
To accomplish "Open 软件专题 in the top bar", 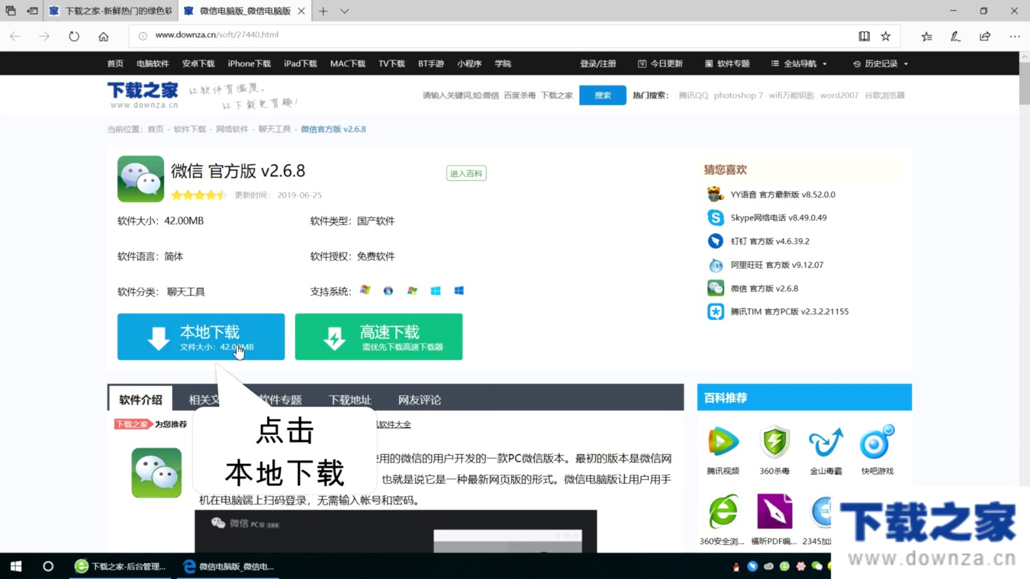I will tap(727, 64).
